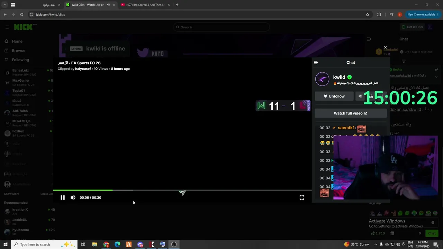
Task: Open Microsoft Edge from taskbar
Action: [x=117, y=245]
